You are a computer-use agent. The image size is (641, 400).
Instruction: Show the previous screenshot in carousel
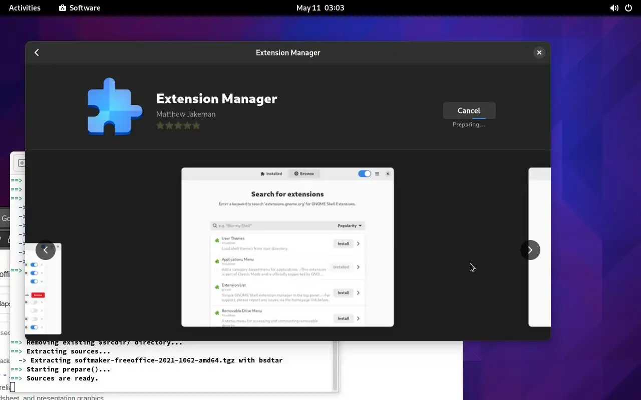tap(46, 249)
